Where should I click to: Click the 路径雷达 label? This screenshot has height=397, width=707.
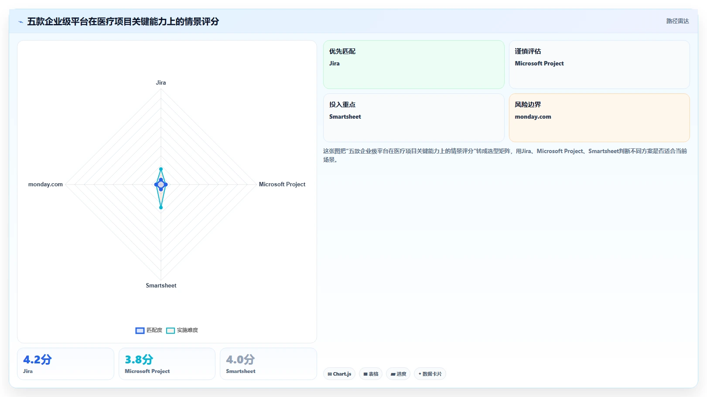click(x=677, y=21)
